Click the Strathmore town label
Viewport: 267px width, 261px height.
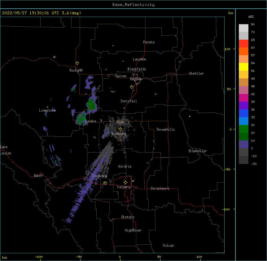pos(160,188)
